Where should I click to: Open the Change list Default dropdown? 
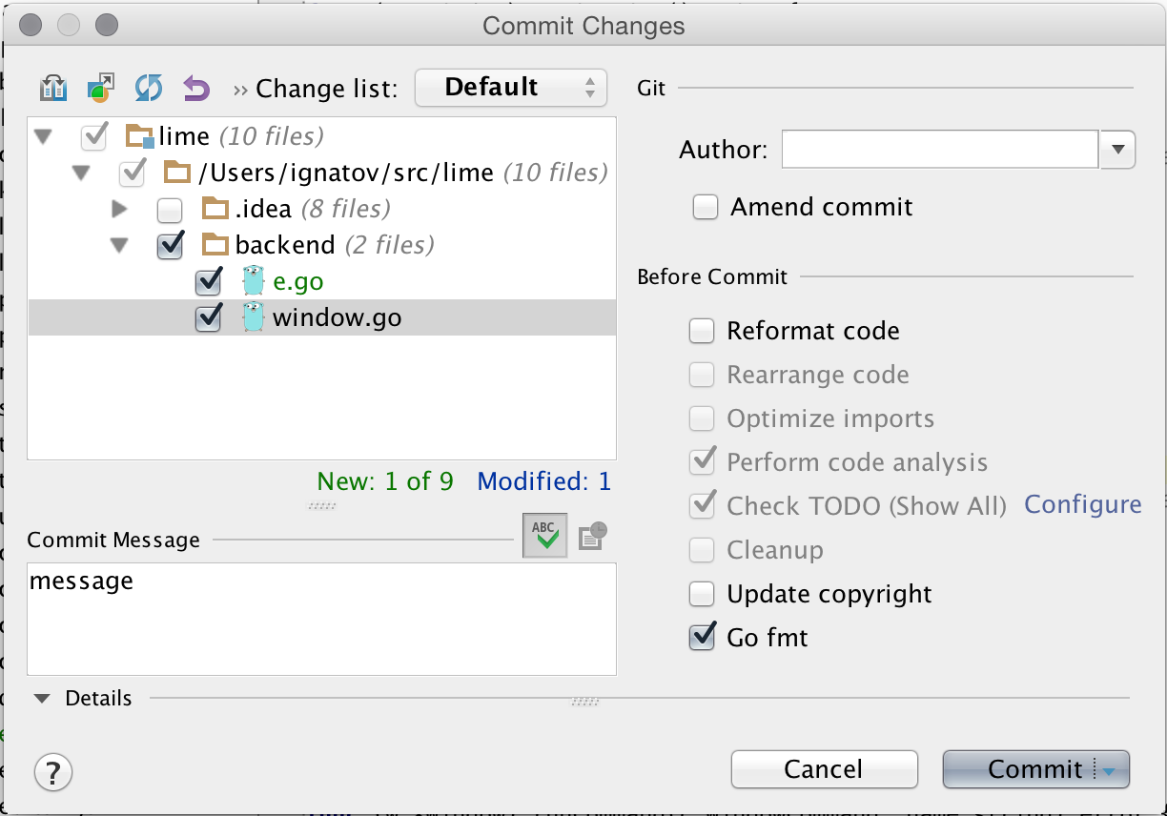click(x=511, y=87)
